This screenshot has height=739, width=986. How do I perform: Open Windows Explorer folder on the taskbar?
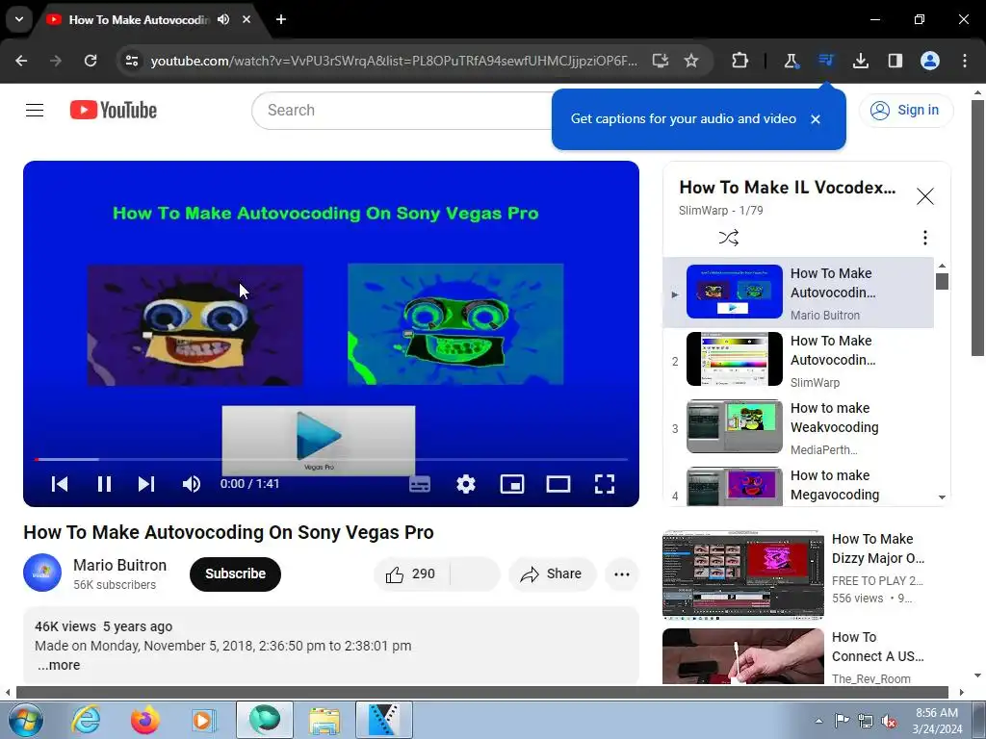[324, 720]
